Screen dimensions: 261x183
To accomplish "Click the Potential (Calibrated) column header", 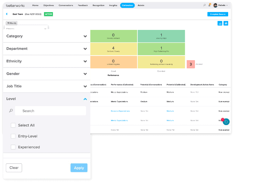I will [176, 85].
